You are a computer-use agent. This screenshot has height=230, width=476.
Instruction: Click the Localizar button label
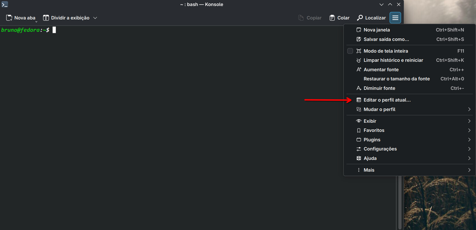(x=375, y=18)
